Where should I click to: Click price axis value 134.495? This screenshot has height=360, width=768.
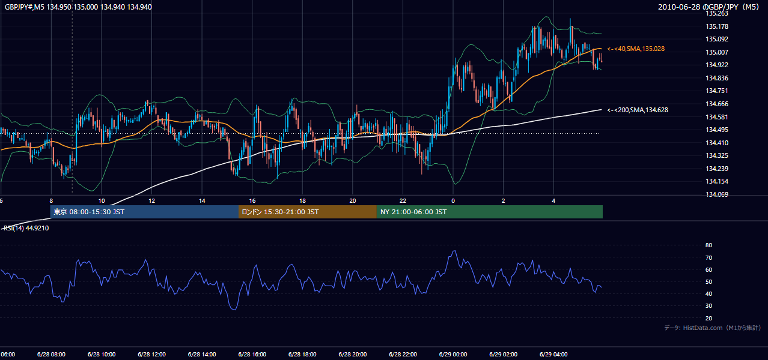coord(717,130)
